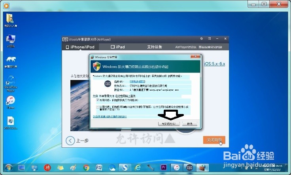Launch QuickTime Player desktop shortcut
Image resolution: width=291 pixels, height=175 pixels.
click(x=11, y=84)
